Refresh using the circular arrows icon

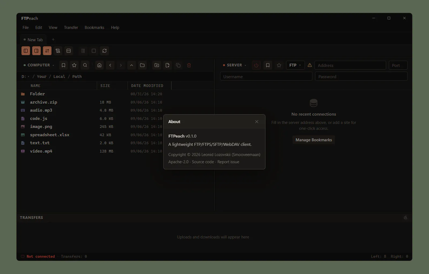point(105,51)
